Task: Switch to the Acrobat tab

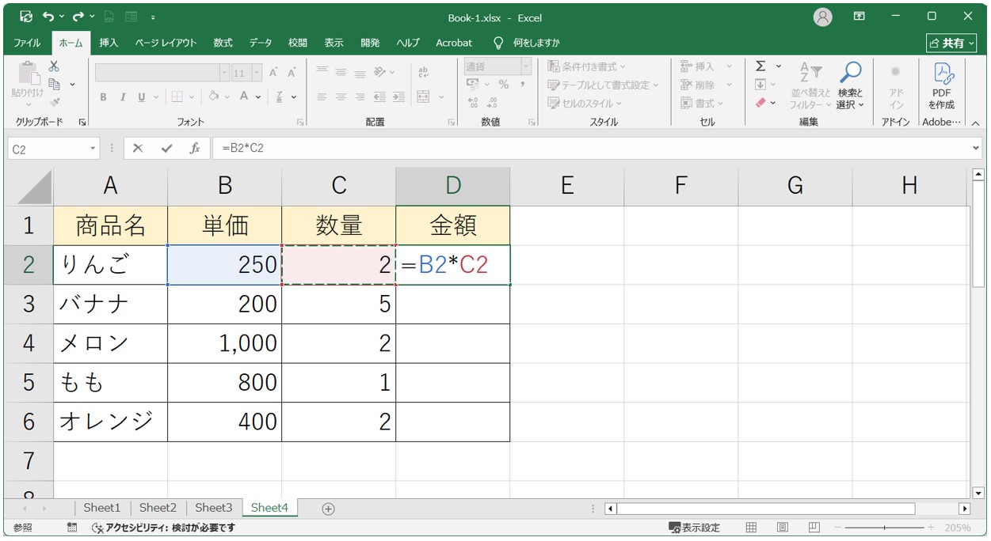Action: point(454,43)
